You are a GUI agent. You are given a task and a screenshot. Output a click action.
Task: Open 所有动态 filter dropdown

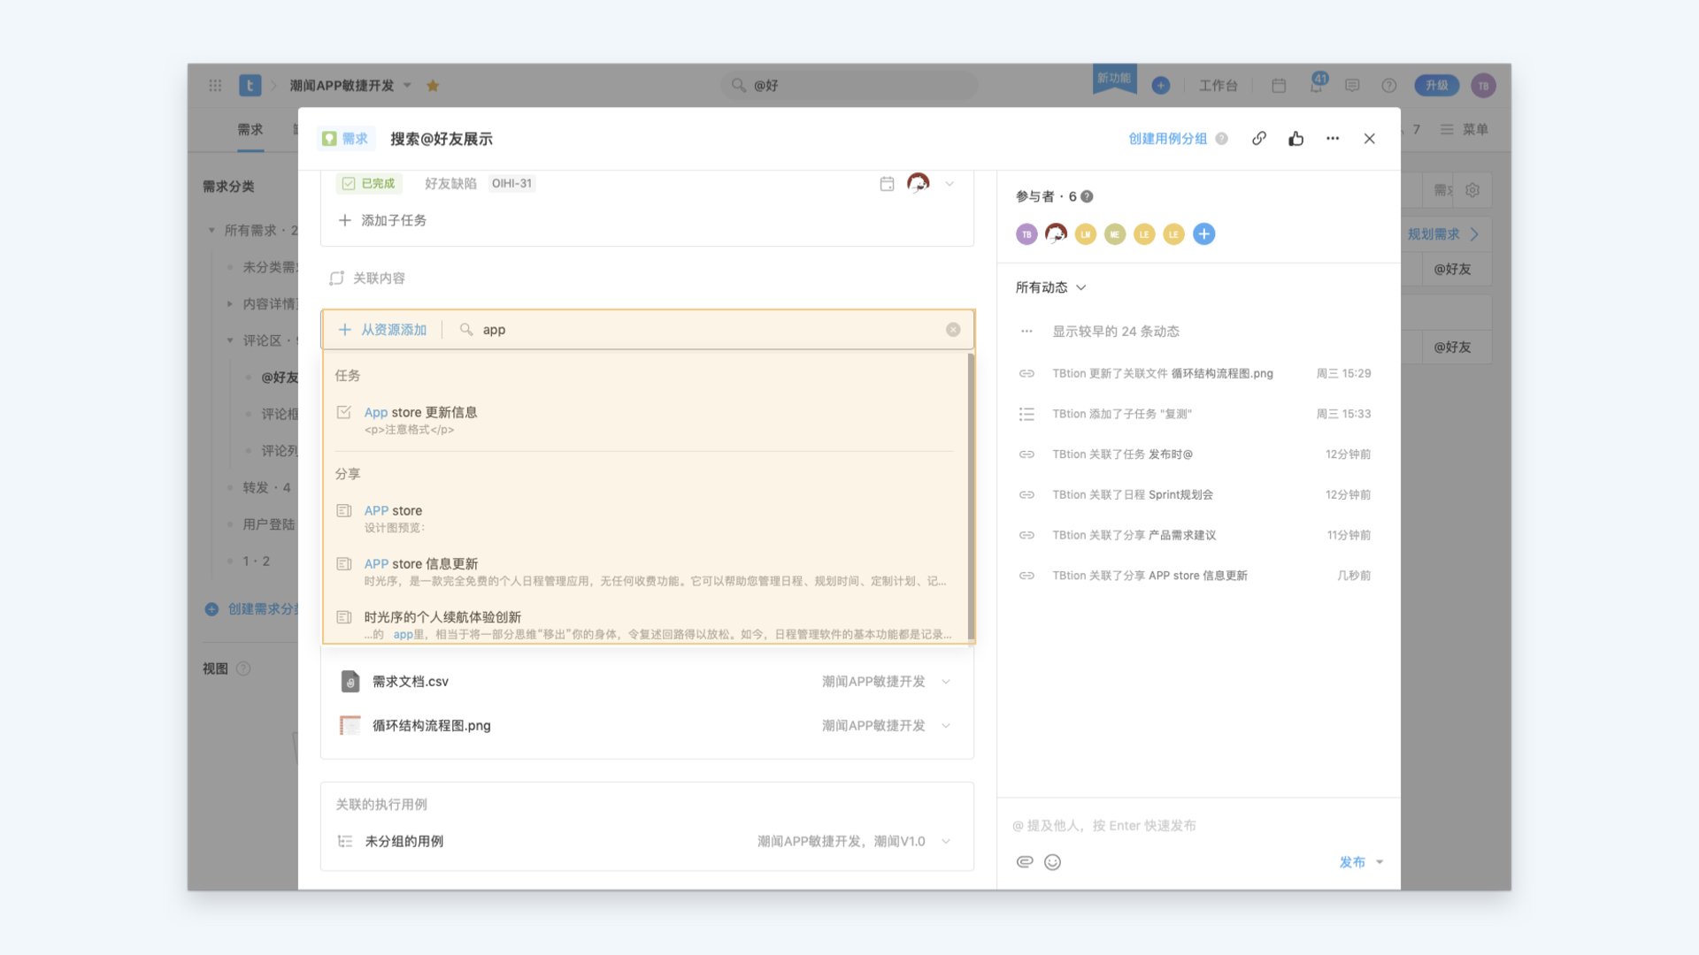coord(1050,288)
